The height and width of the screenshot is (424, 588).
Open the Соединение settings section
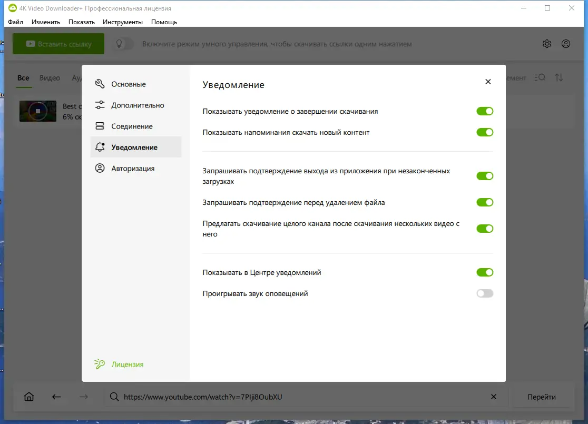132,126
